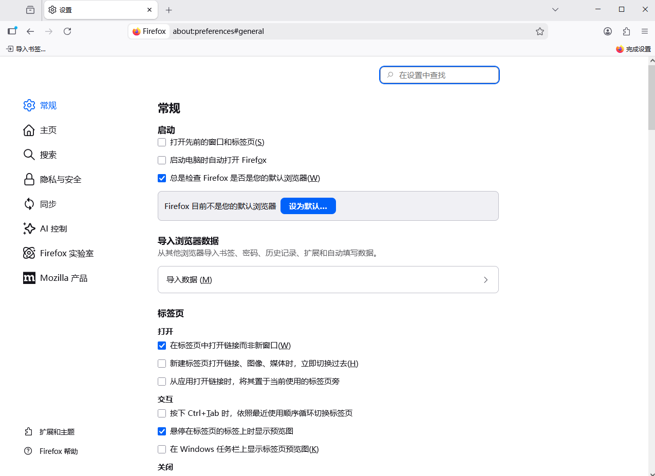The image size is (655, 476).
Task: Uncheck 悬停在标签页的标签上时显示预览图
Action: click(162, 431)
